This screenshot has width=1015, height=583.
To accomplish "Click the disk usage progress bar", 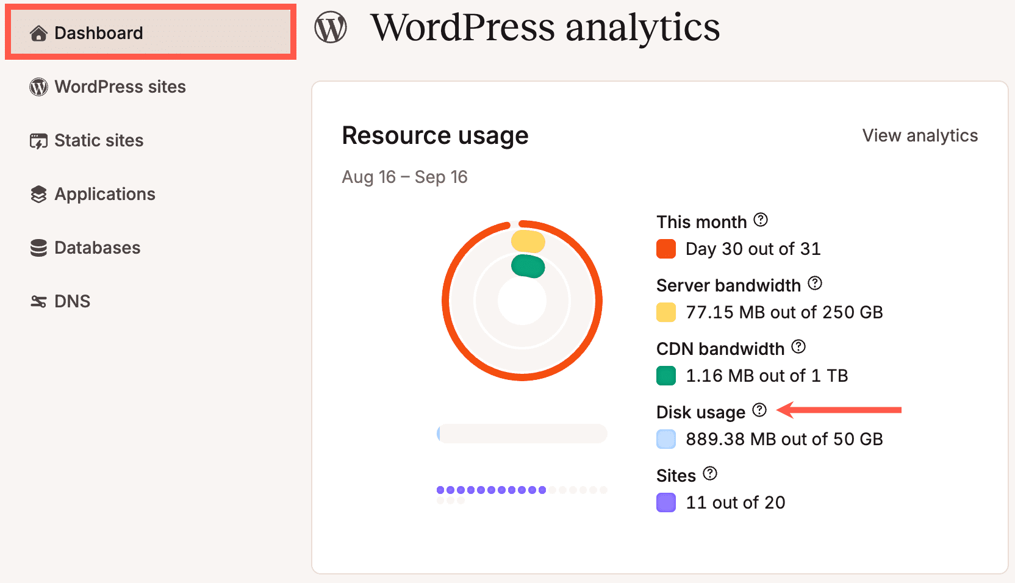I will pyautogui.click(x=522, y=434).
